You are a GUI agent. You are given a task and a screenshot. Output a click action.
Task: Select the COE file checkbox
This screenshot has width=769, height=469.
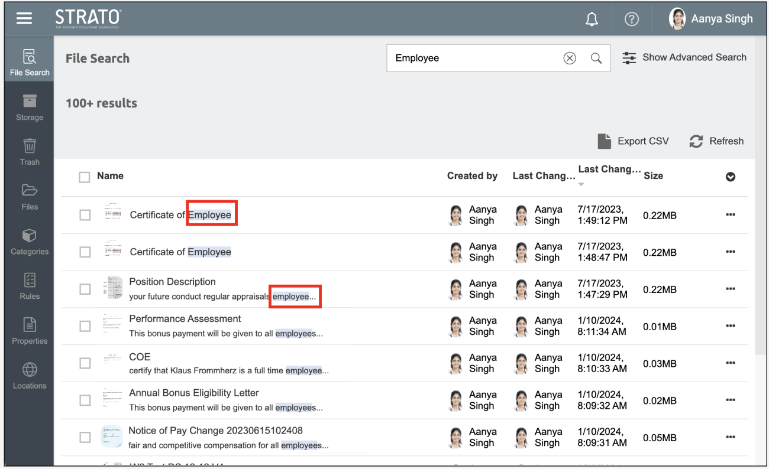pyautogui.click(x=85, y=363)
